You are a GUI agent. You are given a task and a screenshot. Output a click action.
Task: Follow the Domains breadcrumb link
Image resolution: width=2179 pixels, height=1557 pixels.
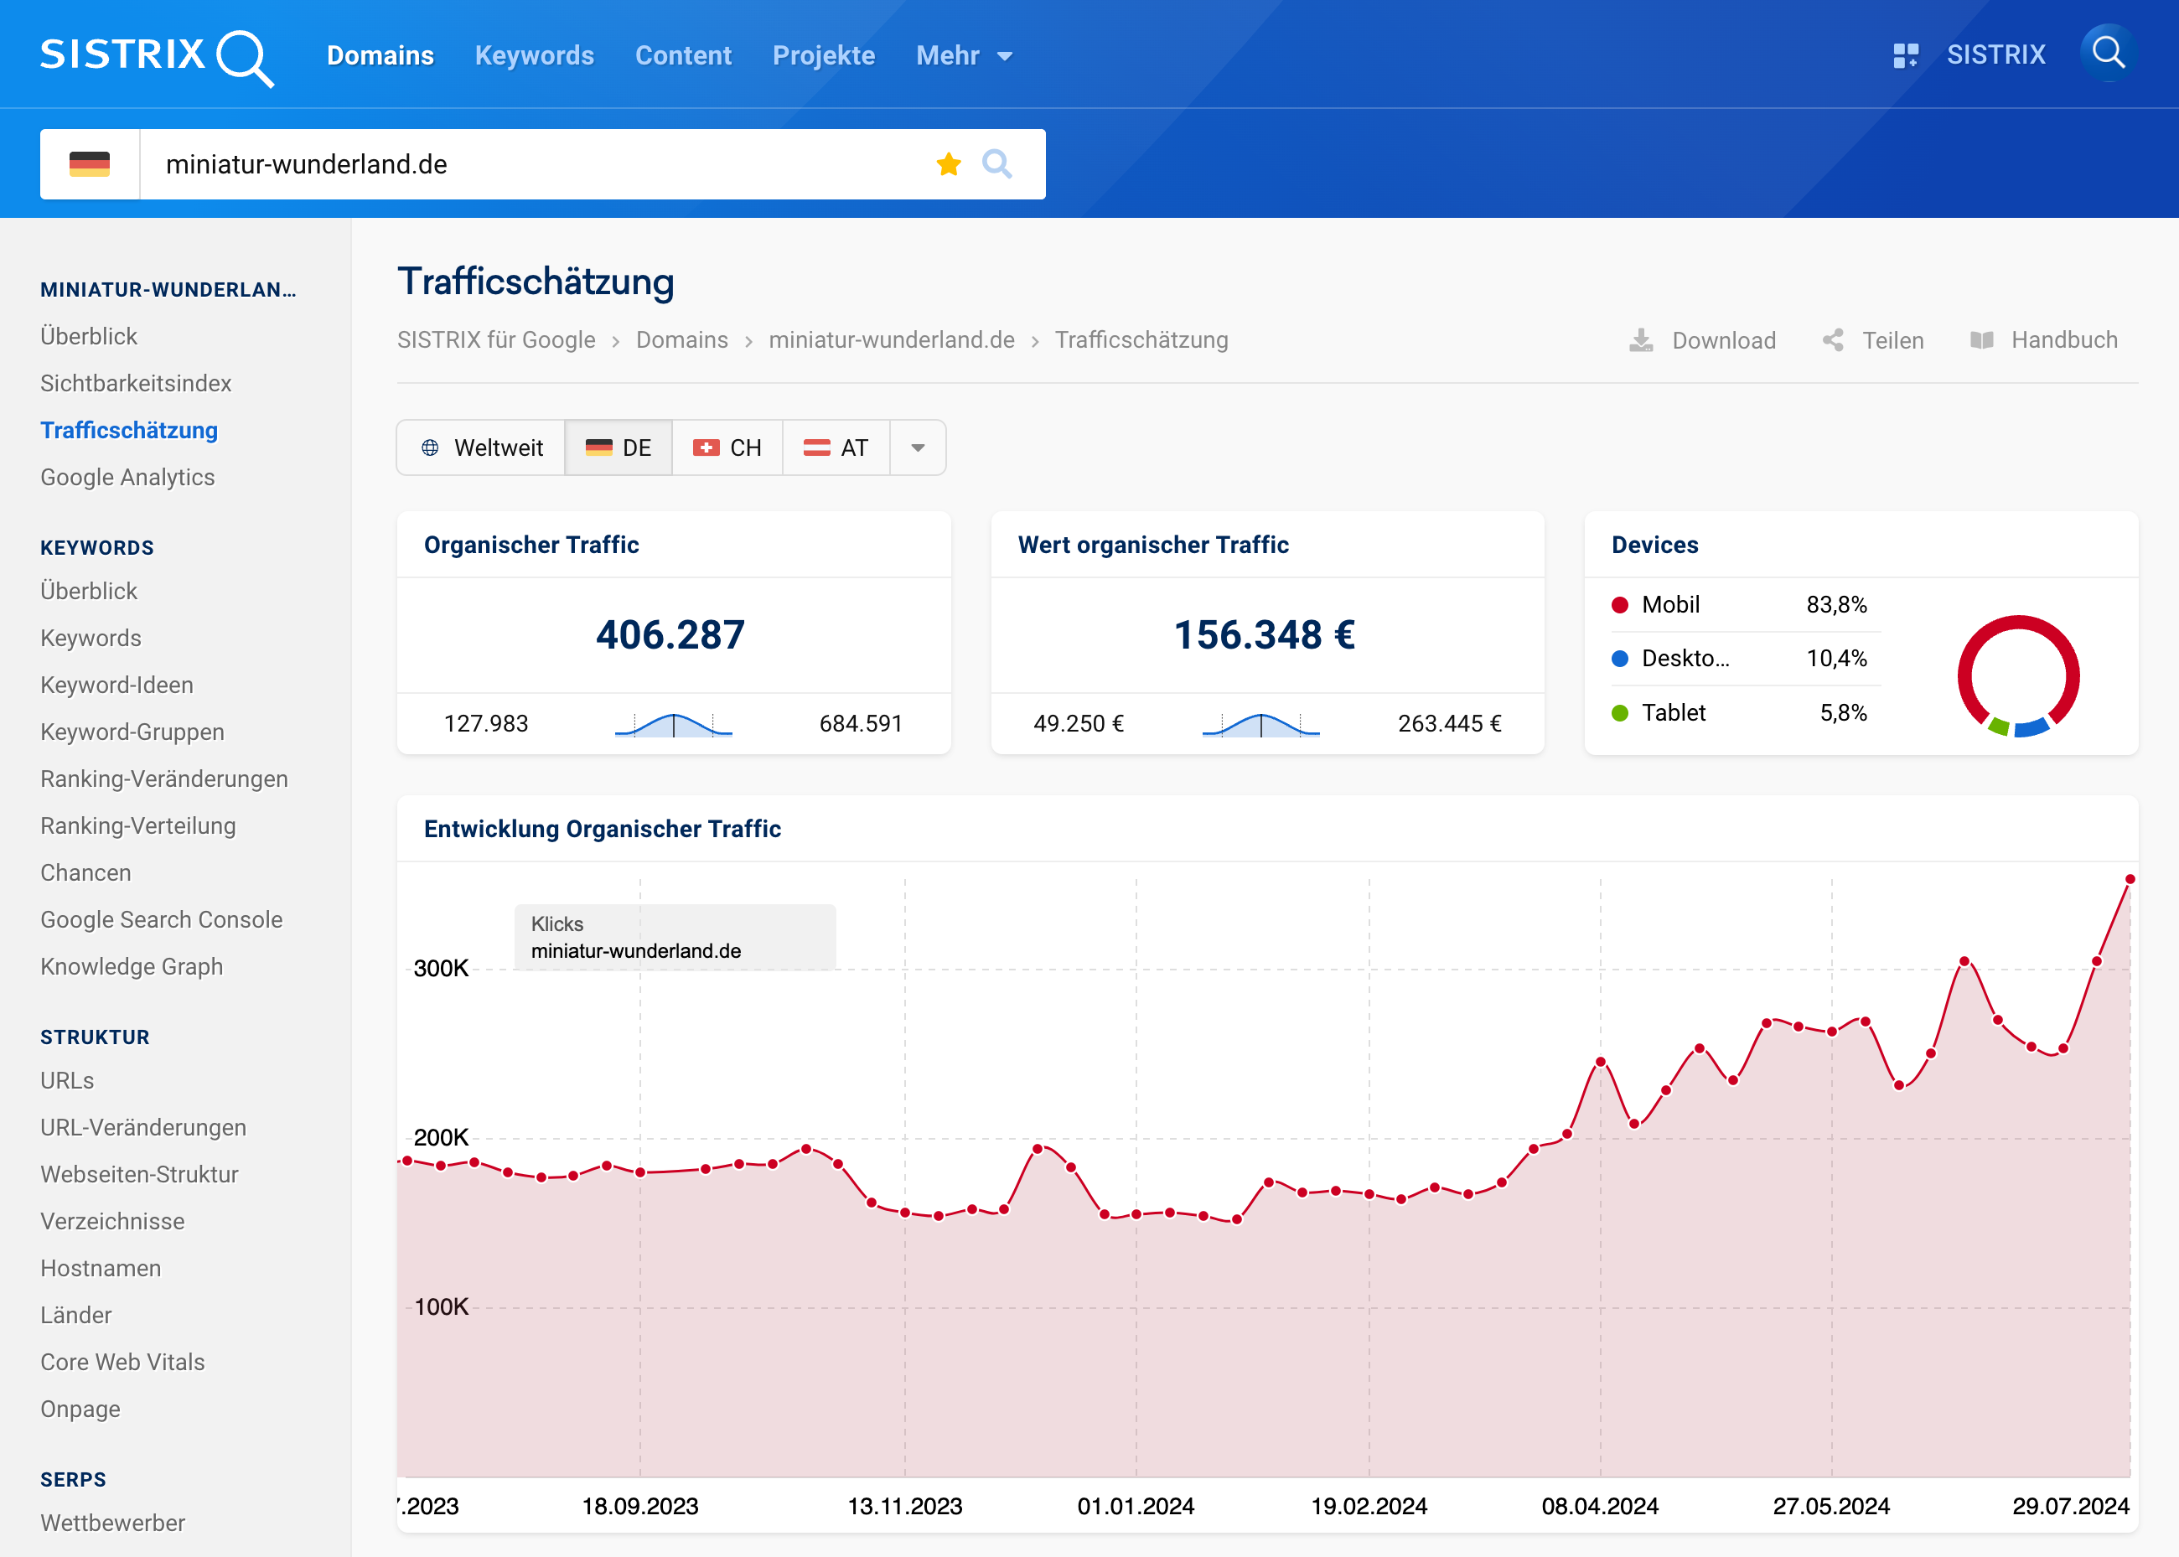click(x=681, y=340)
